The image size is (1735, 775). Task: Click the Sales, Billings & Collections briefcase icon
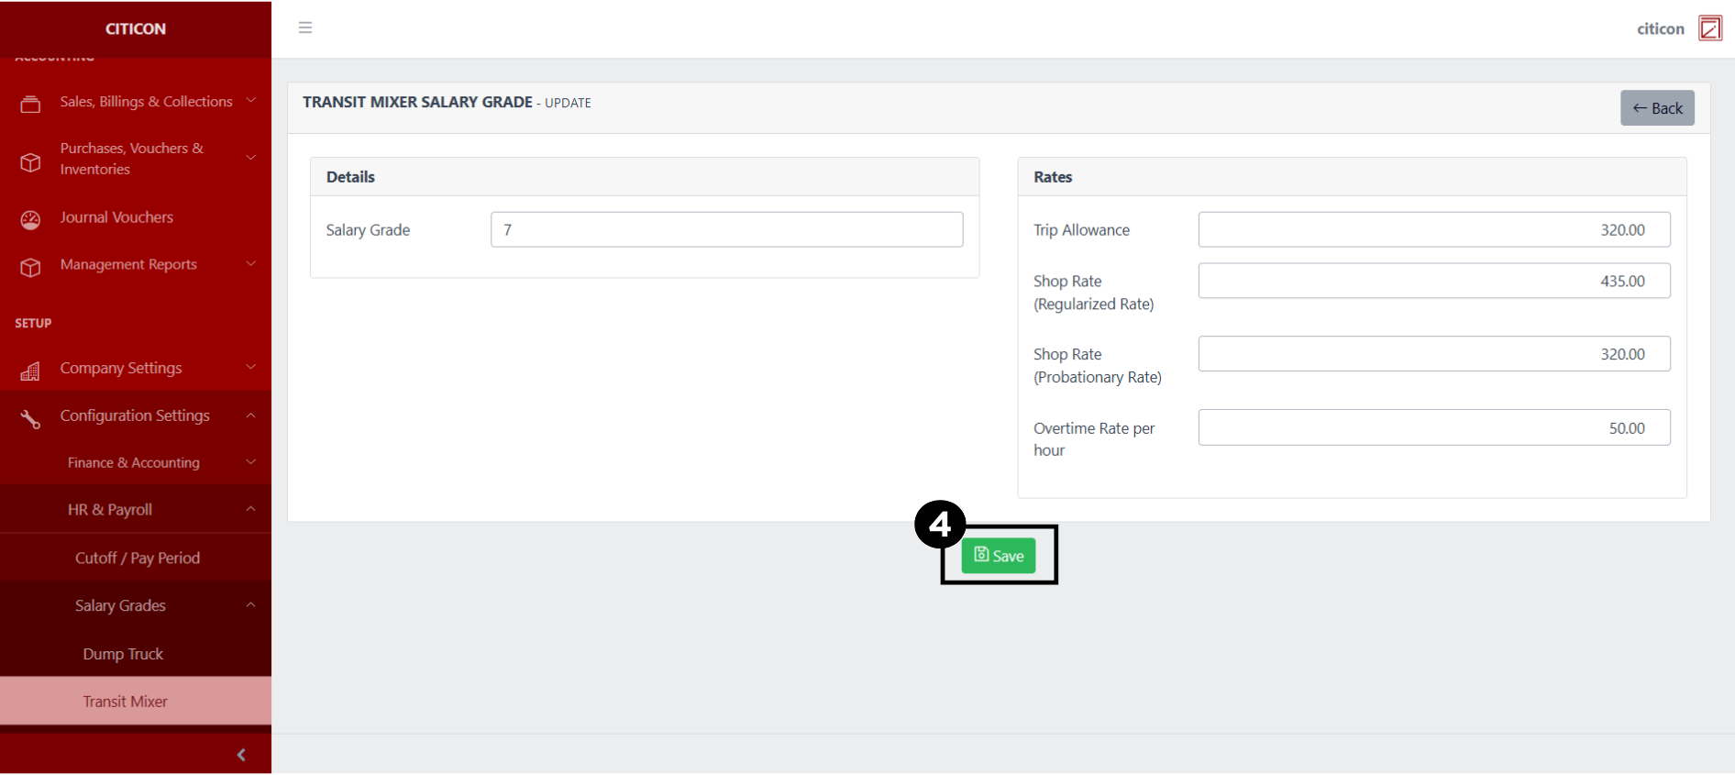click(x=30, y=104)
